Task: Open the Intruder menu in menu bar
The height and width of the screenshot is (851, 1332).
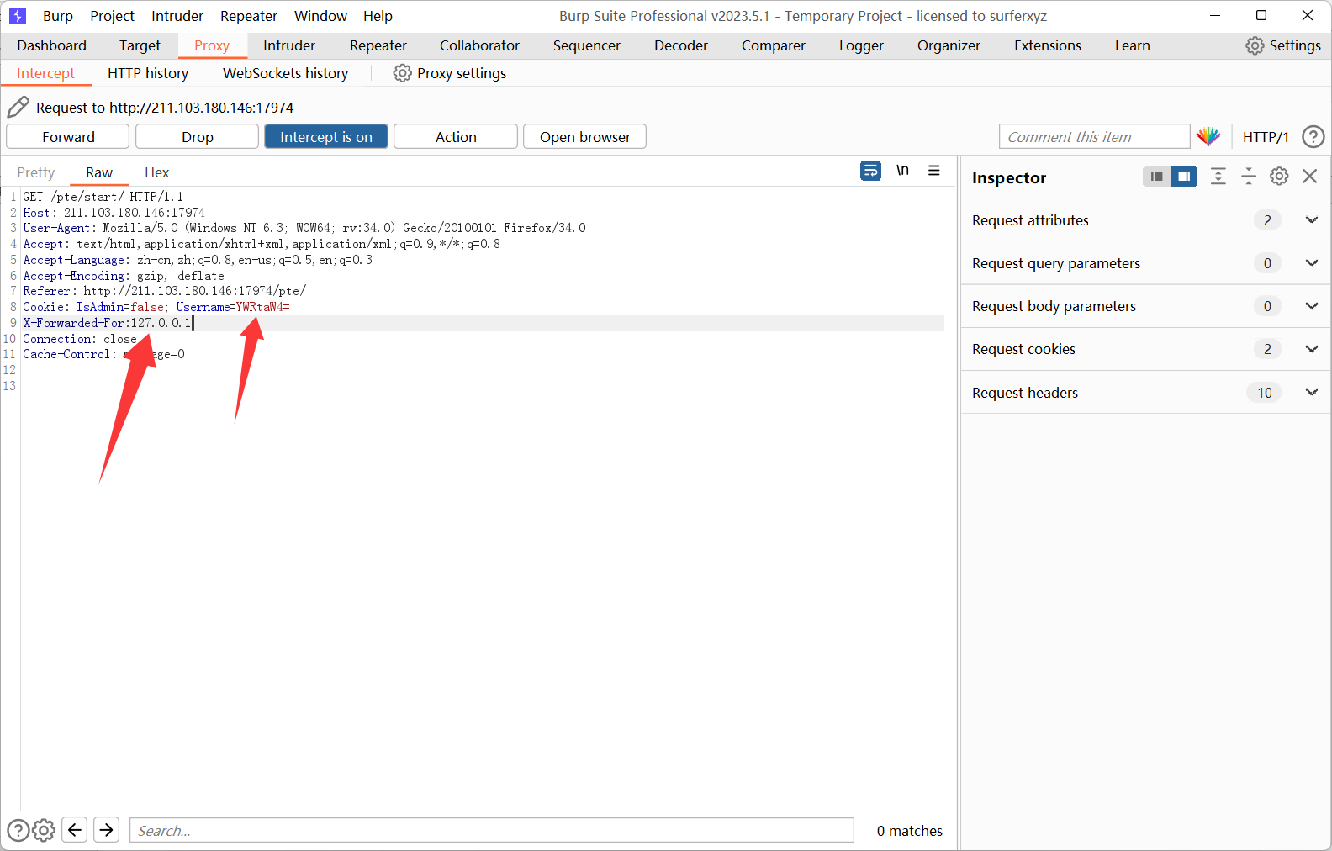Action: point(177,16)
